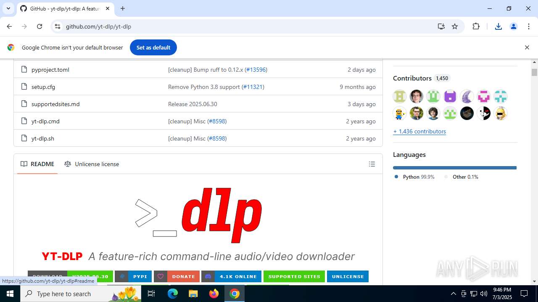538x302 pixels.
Task: Click the page vertical scrollbar thumb
Action: click(x=534, y=72)
